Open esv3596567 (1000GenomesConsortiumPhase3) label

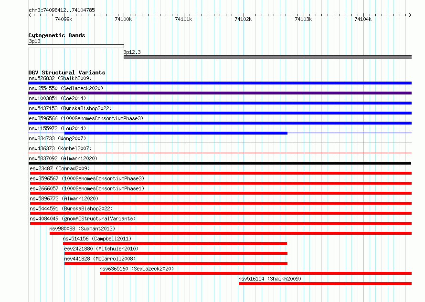tap(87, 178)
